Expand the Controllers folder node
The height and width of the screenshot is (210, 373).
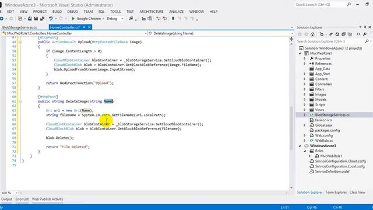tap(304, 84)
